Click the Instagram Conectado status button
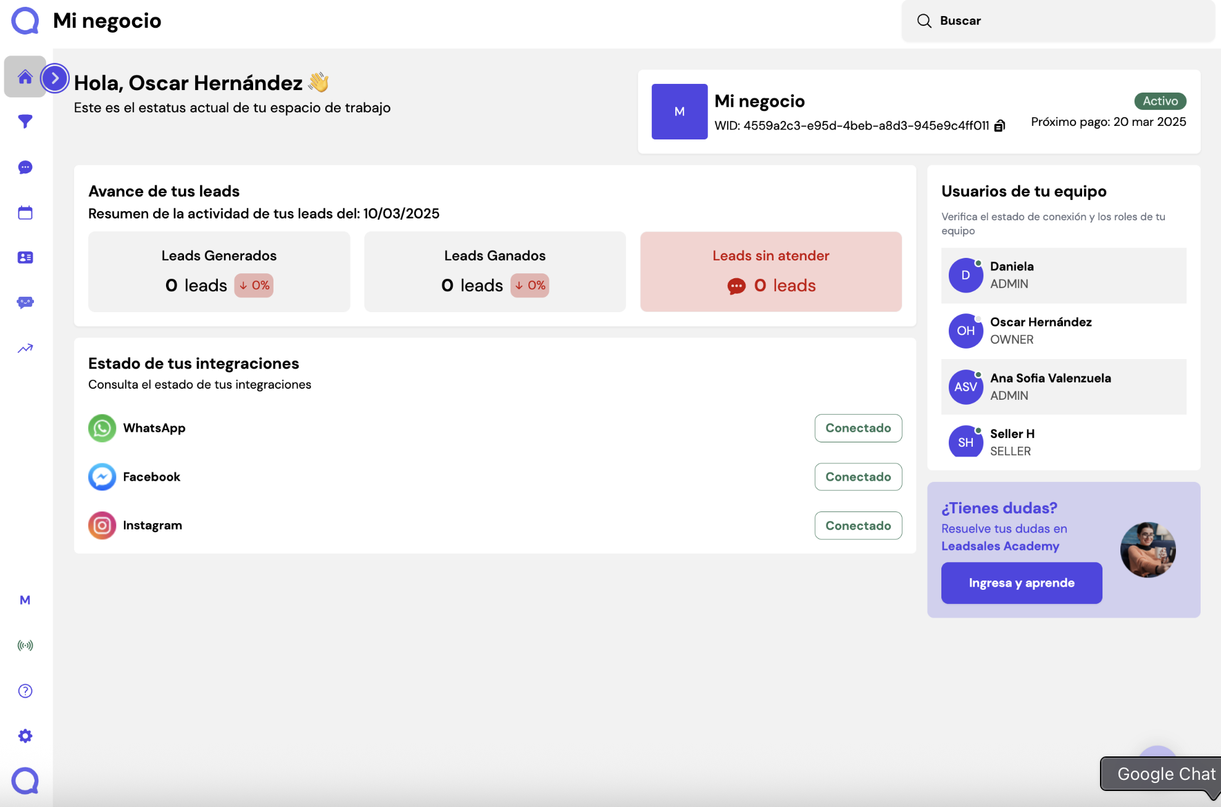The image size is (1221, 807). point(857,526)
